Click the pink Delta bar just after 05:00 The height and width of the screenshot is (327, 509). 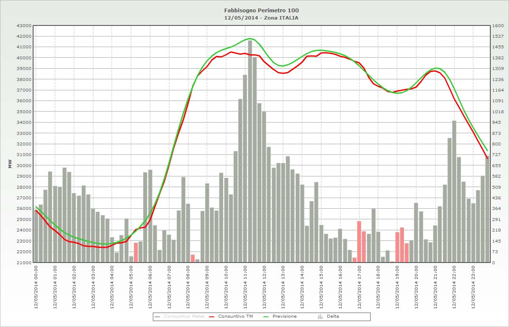coord(136,252)
